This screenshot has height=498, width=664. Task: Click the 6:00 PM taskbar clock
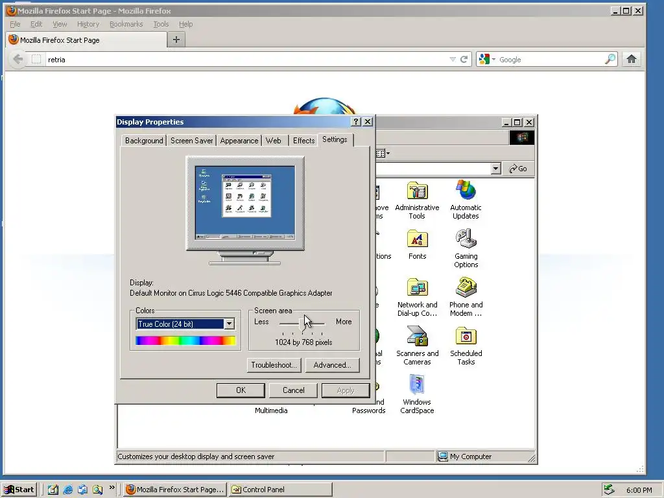point(639,490)
